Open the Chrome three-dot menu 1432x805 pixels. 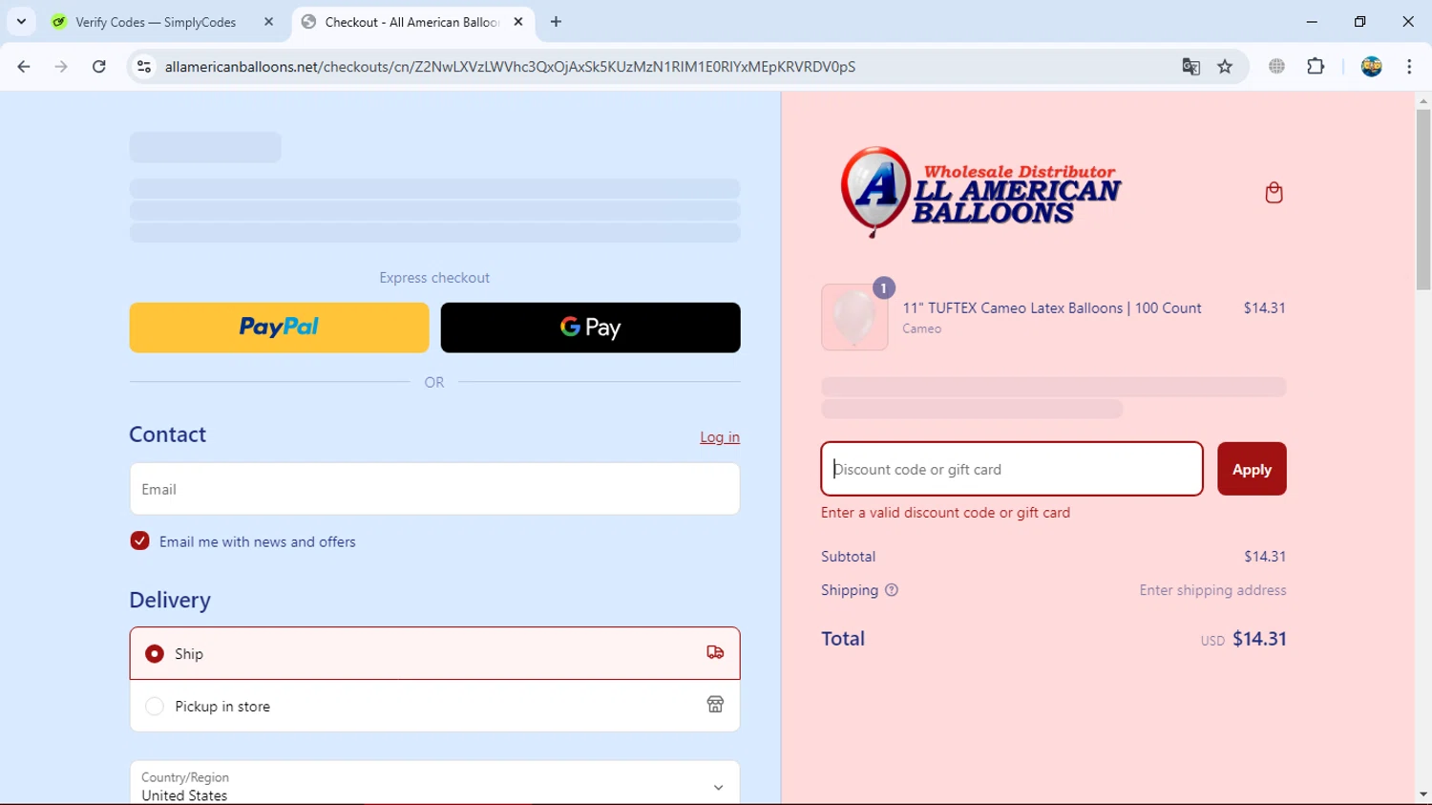pos(1409,67)
